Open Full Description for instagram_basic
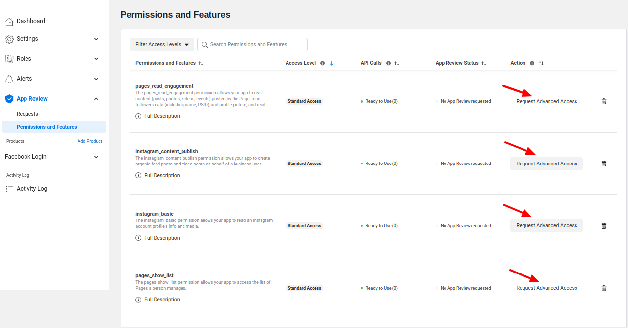The width and height of the screenshot is (628, 328). [x=162, y=238]
